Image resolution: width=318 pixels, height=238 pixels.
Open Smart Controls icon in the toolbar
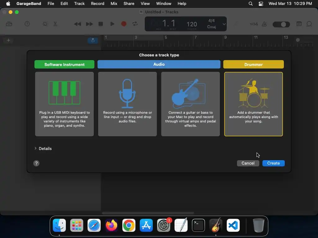[45, 24]
